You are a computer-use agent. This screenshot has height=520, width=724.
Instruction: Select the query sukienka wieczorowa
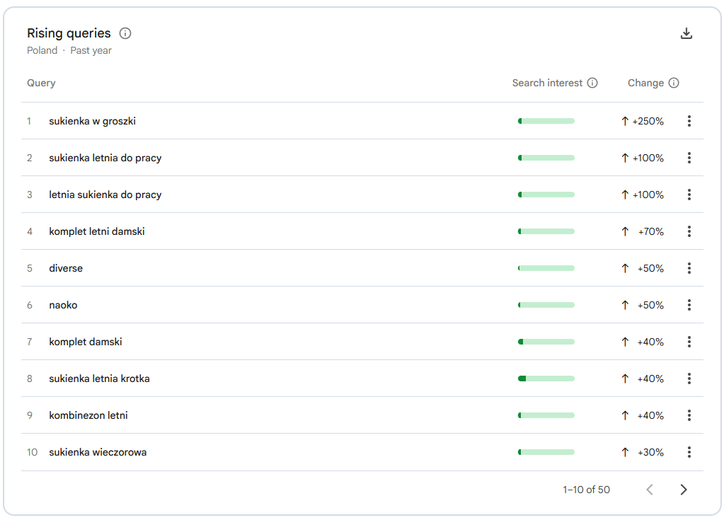(98, 452)
